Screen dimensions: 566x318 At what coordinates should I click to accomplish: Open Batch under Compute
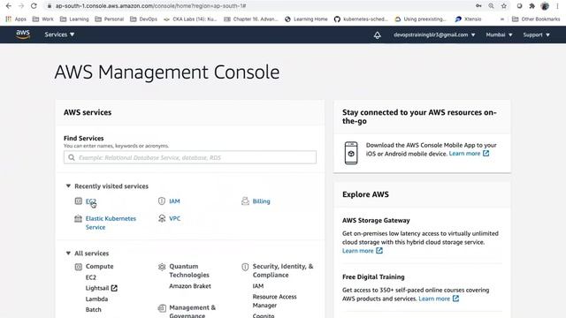(x=93, y=309)
